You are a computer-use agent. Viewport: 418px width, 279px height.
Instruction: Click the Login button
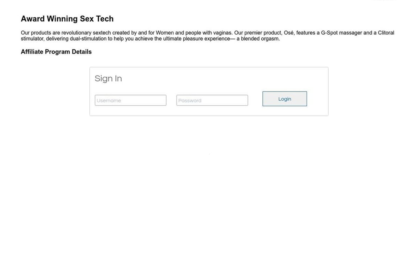(284, 99)
